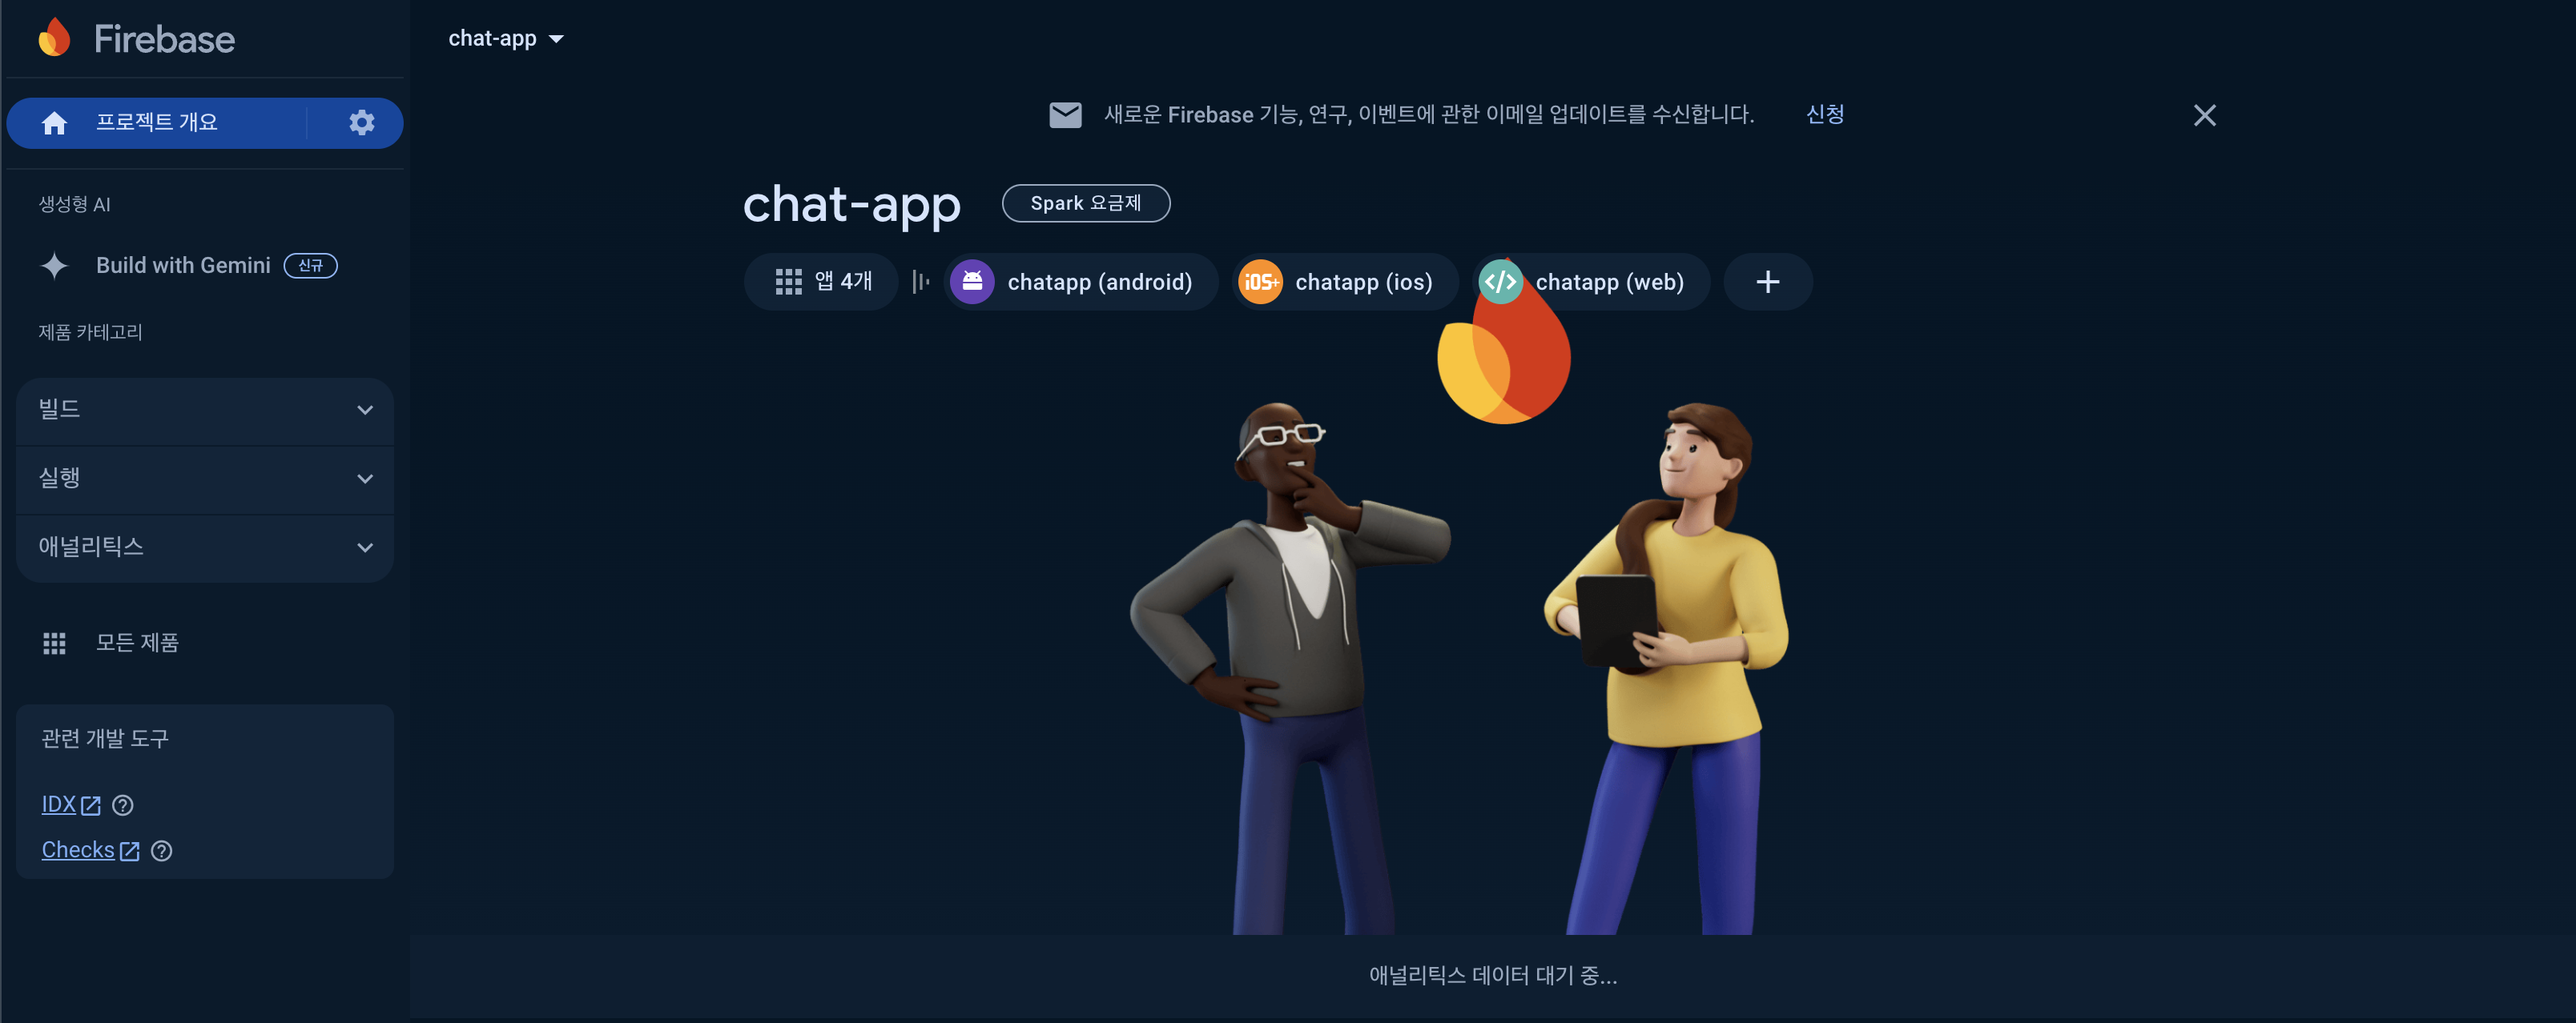This screenshot has height=1023, width=2576.
Task: Click the plus button to add app
Action: [1767, 282]
